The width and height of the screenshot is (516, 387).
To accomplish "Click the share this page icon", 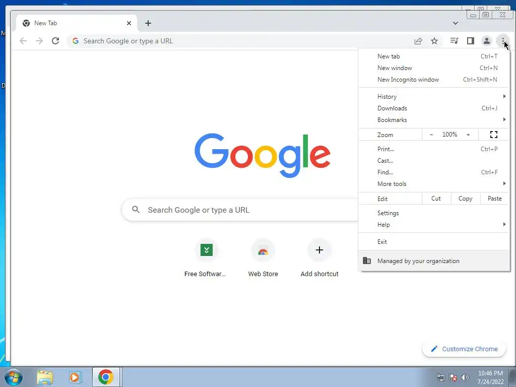I will coord(418,41).
